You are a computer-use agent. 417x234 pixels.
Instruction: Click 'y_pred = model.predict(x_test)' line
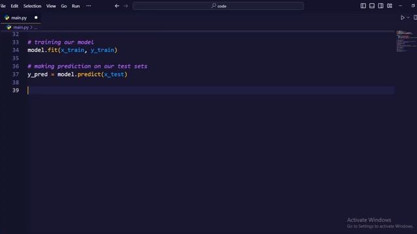click(78, 75)
